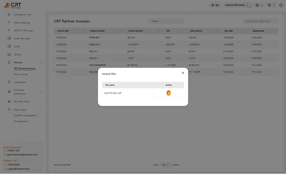Viewport: 286px width, 175px height.
Task: Open the Cards menu item
Action: (17, 46)
